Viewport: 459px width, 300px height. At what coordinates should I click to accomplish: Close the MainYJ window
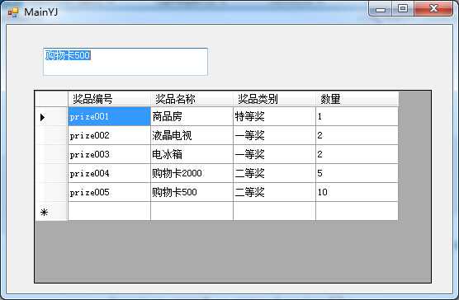(433, 9)
